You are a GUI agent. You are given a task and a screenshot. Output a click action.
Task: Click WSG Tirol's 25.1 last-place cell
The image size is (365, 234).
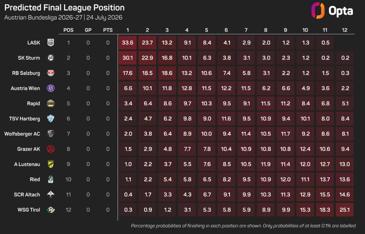345,209
